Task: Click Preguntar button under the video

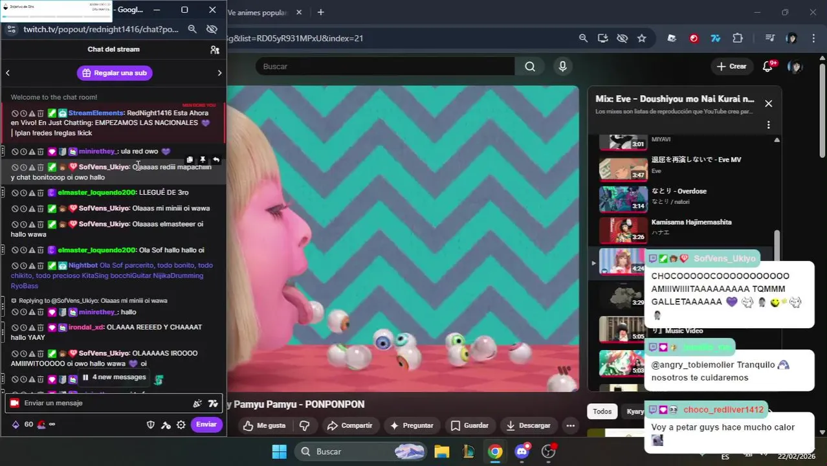Action: click(x=412, y=426)
